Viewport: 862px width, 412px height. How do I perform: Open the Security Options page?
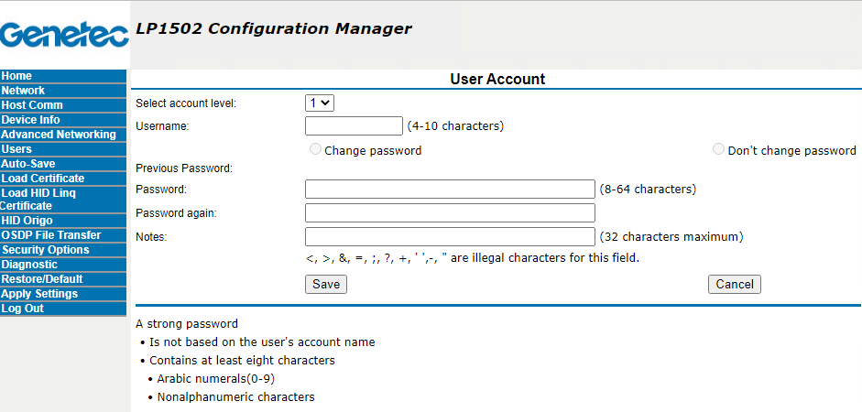coord(63,250)
